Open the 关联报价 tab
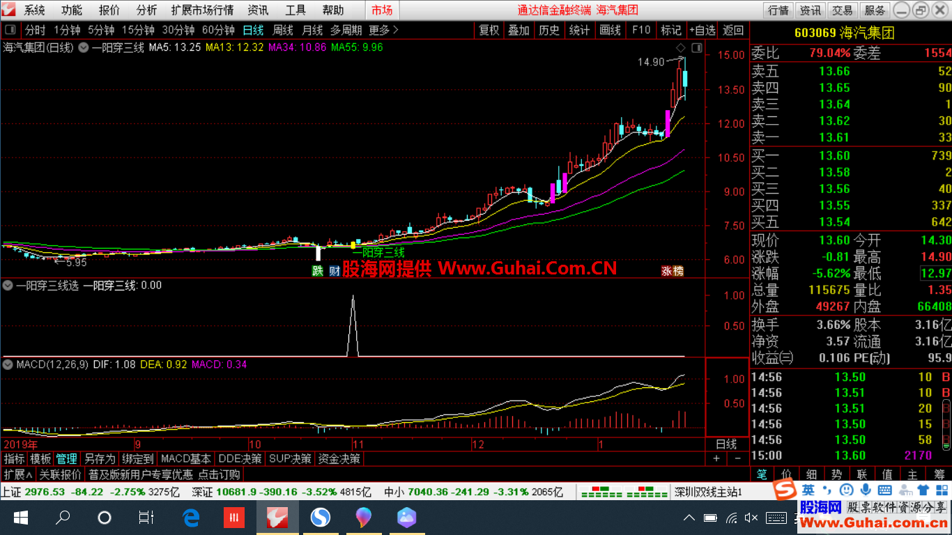 click(60, 475)
